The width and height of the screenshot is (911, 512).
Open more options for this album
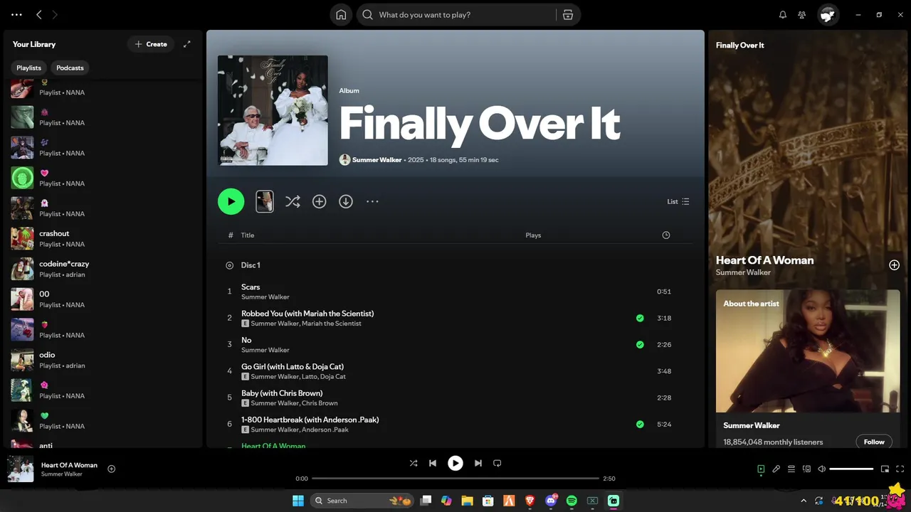coord(372,201)
